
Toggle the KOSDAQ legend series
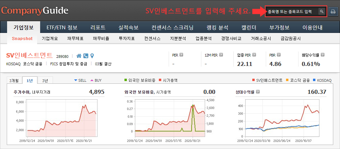[322, 80]
